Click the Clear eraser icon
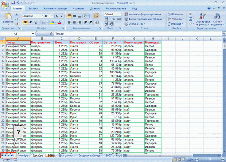Image resolution: width=226 pixels, height=162 pixels. 190,24
